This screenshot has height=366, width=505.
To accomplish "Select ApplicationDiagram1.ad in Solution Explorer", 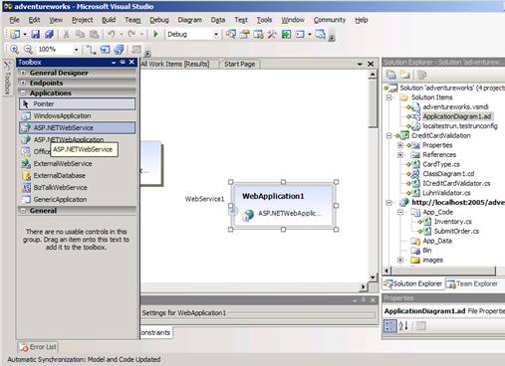I will tap(457, 116).
